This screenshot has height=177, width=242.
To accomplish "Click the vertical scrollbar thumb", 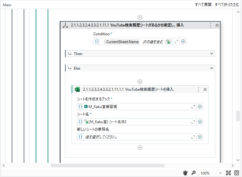I will (x=238, y=116).
